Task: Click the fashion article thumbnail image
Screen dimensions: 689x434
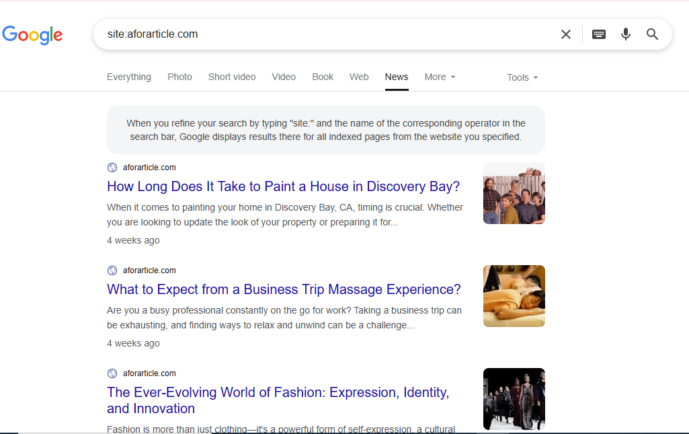Action: (514, 398)
